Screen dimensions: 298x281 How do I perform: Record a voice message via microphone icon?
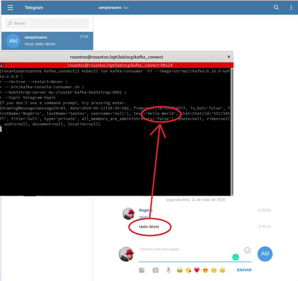168,270
